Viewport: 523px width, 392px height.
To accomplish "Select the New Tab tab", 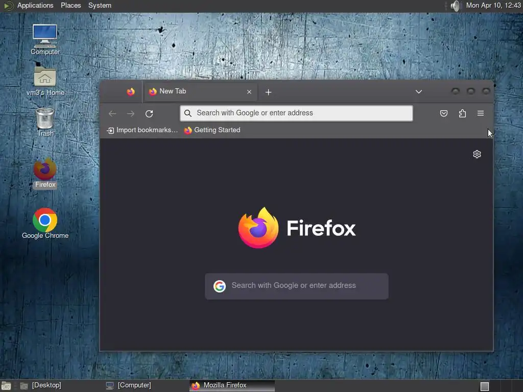I will (200, 92).
